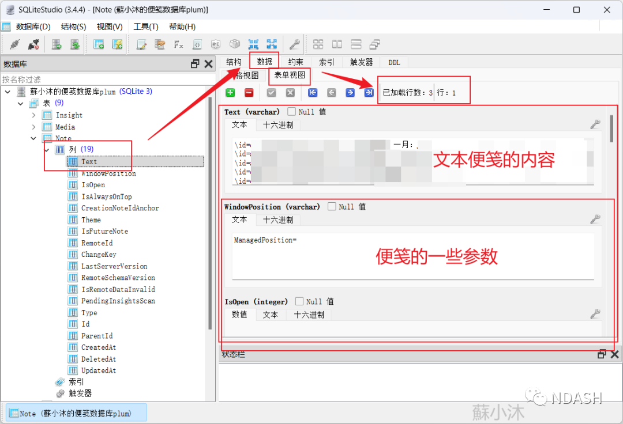Collapse the 列 (19) node
Image resolution: width=623 pixels, height=424 pixels.
(47, 150)
